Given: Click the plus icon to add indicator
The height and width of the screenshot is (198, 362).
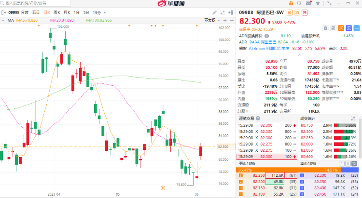Looking at the screenshot, I should (225, 20).
